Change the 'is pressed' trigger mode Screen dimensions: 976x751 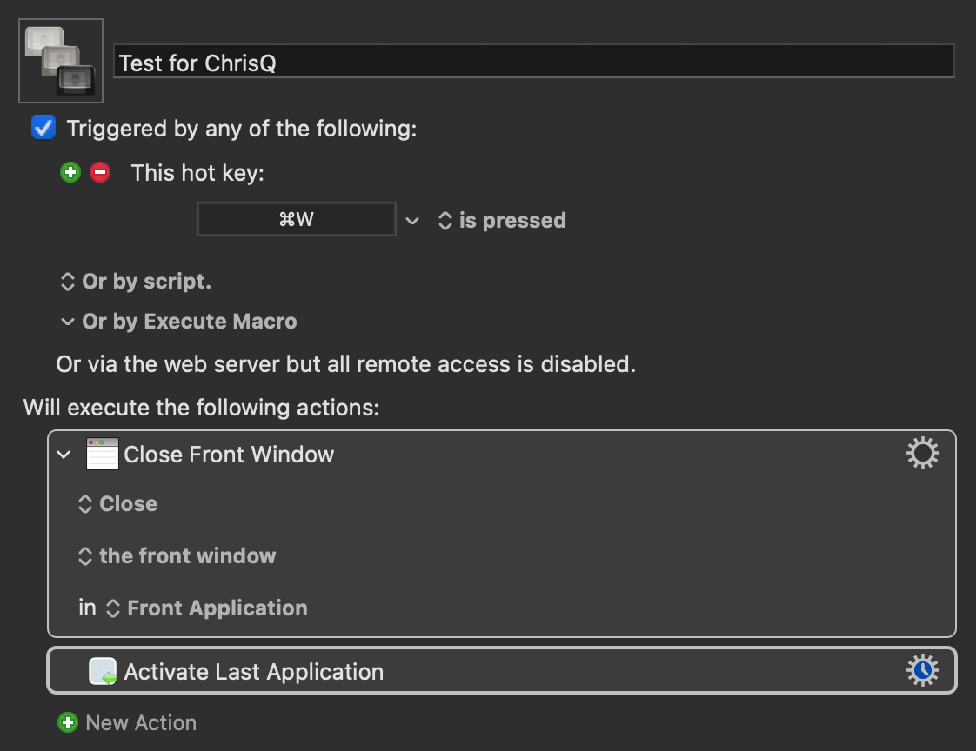click(503, 221)
